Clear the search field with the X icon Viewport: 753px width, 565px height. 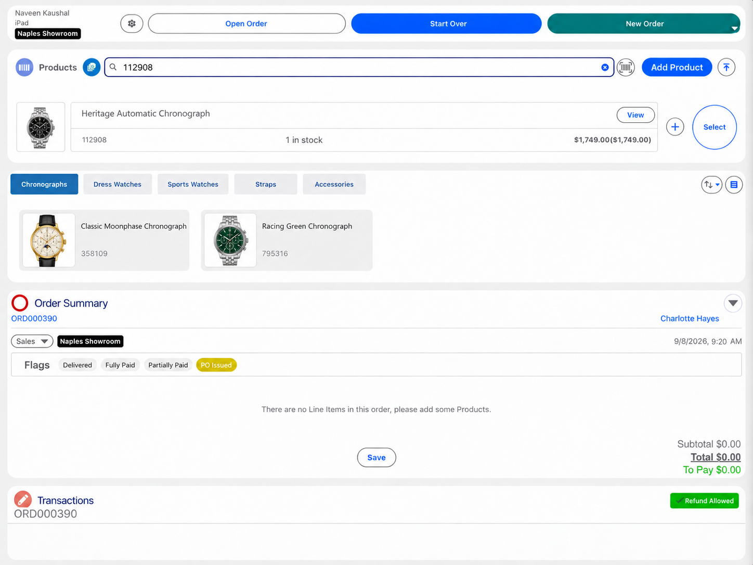(x=605, y=67)
